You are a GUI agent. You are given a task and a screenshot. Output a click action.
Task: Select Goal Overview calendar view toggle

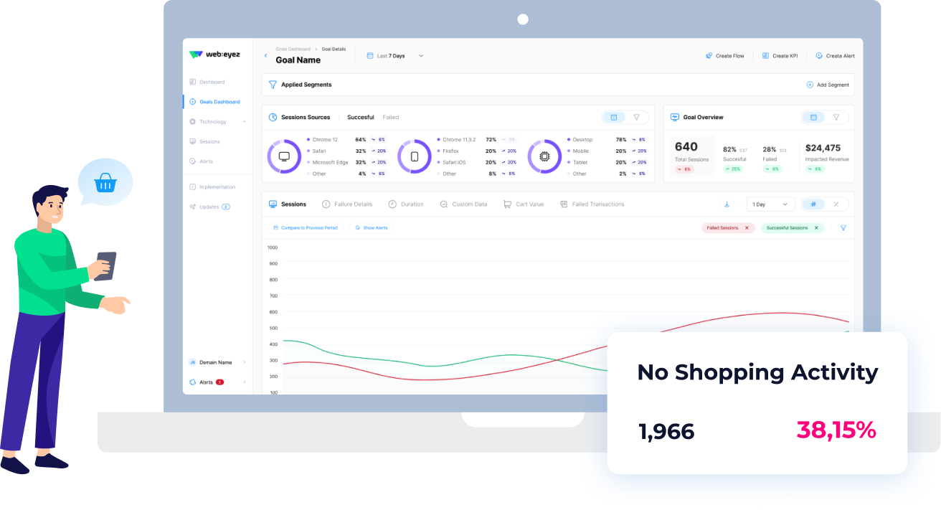[813, 117]
